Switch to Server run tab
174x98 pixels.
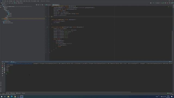tap(7, 62)
